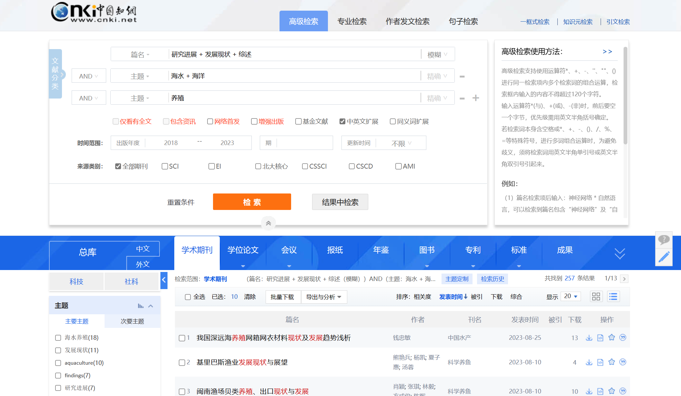
Task: Click the orange 检索 search button
Action: (252, 202)
